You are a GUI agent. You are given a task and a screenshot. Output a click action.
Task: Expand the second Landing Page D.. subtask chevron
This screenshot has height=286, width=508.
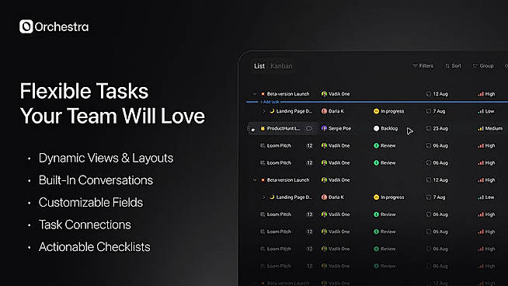[264, 197]
